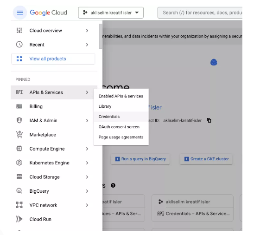Click the project icon in the project selector
The image size is (260, 235).
(x=85, y=13)
